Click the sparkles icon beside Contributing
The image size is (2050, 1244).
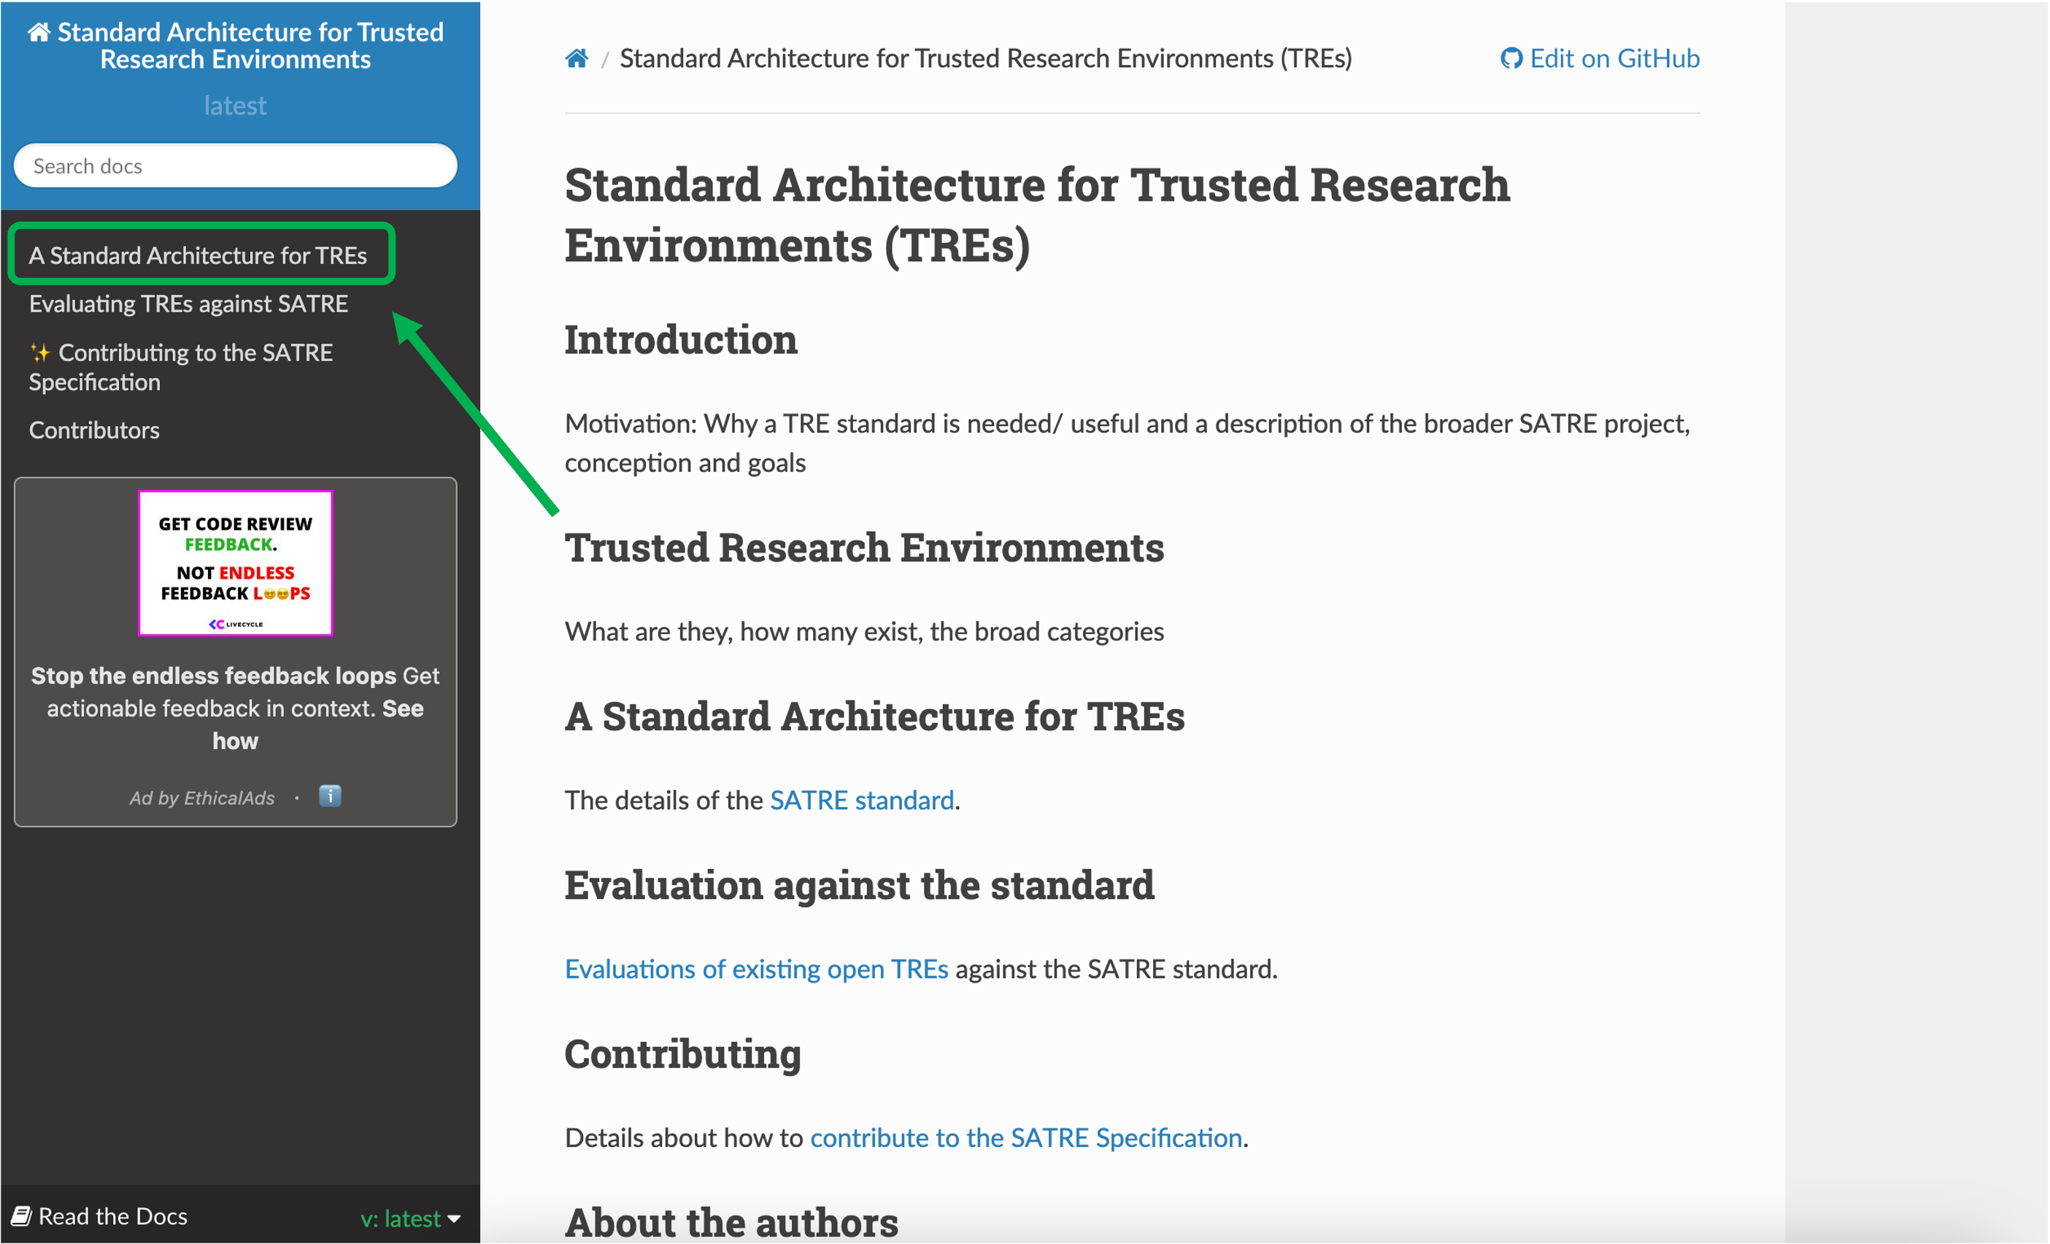click(x=40, y=352)
